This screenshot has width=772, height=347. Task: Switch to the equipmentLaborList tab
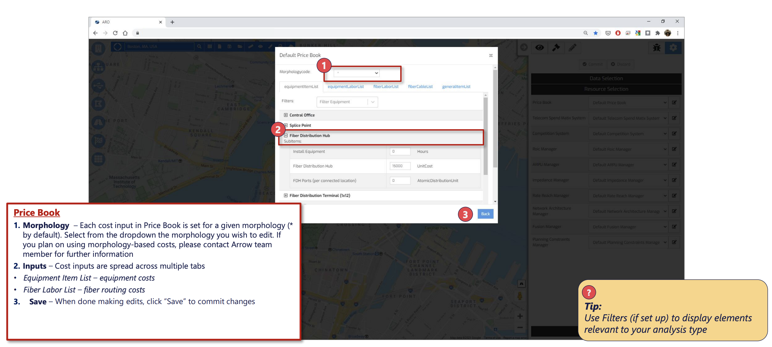point(346,87)
